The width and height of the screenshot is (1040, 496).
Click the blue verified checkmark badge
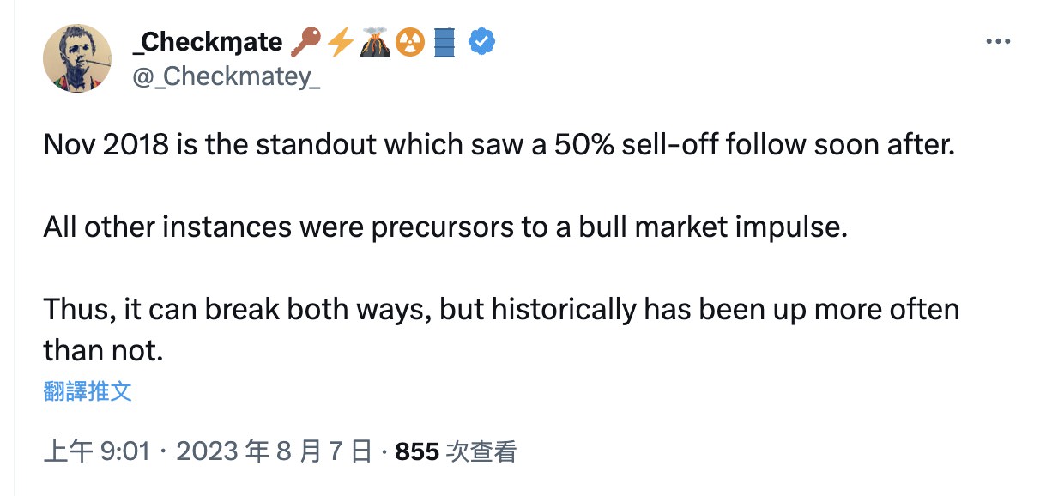(484, 41)
